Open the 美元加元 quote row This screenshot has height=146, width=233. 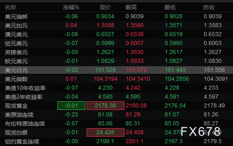click(x=116, y=25)
